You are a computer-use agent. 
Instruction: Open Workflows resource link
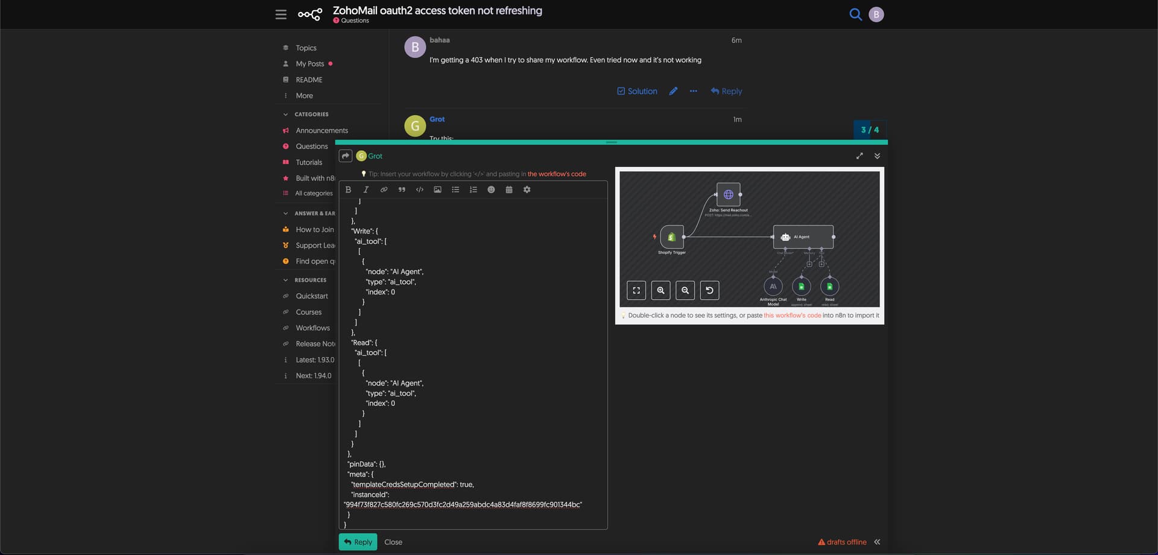tap(312, 328)
